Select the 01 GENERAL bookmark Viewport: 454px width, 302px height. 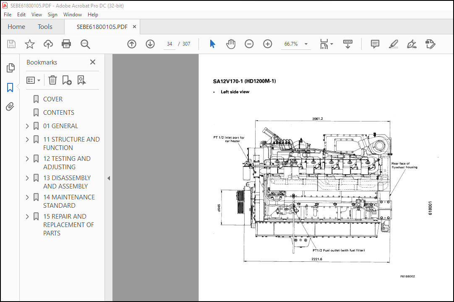pos(60,126)
